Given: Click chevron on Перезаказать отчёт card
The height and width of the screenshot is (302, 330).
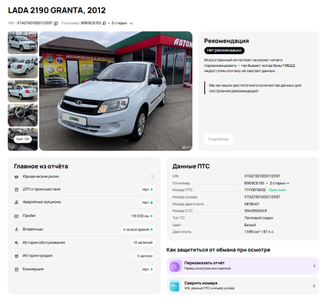Looking at the screenshot, I should tap(314, 266).
